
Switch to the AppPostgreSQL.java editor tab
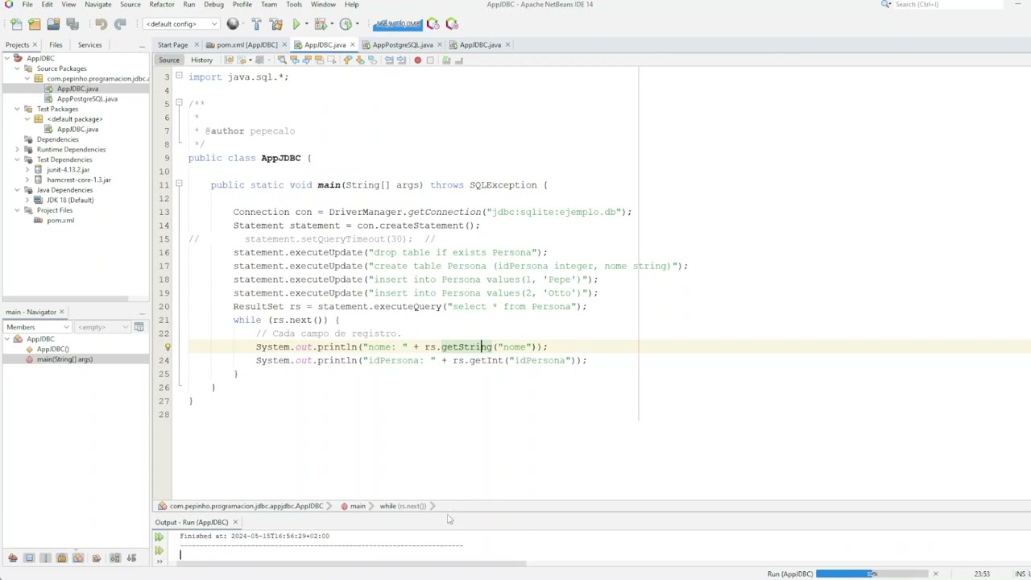(402, 44)
